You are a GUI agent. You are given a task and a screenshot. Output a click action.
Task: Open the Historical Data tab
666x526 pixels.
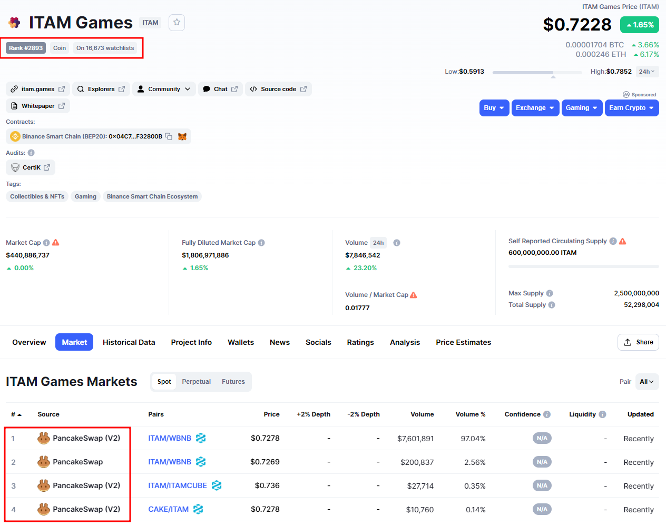point(129,342)
